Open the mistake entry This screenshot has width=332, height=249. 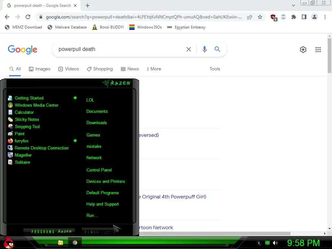[94, 146]
